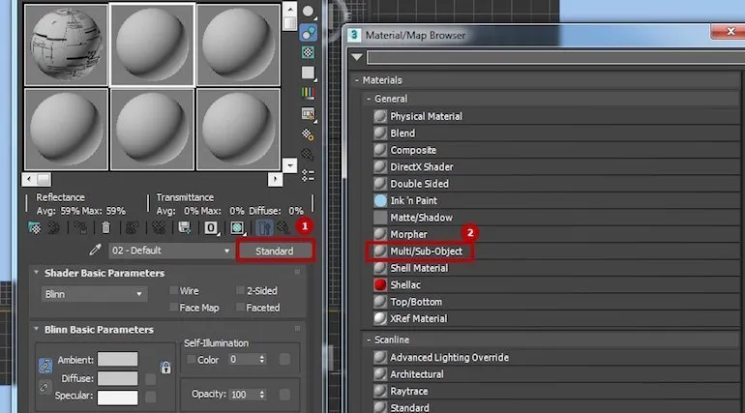
Task: Check the Face Map option
Action: click(175, 308)
